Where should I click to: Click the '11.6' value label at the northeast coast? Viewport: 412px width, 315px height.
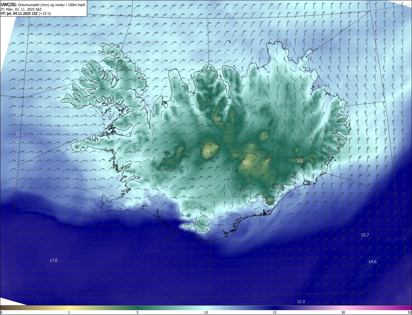pyautogui.click(x=317, y=84)
